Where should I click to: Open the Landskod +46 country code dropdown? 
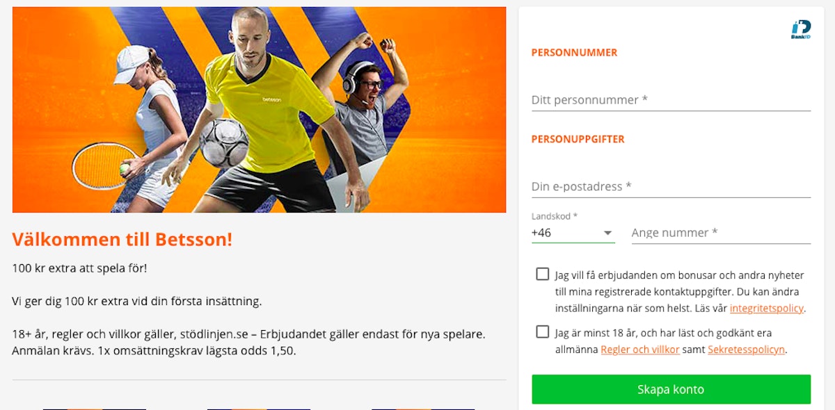click(x=573, y=233)
